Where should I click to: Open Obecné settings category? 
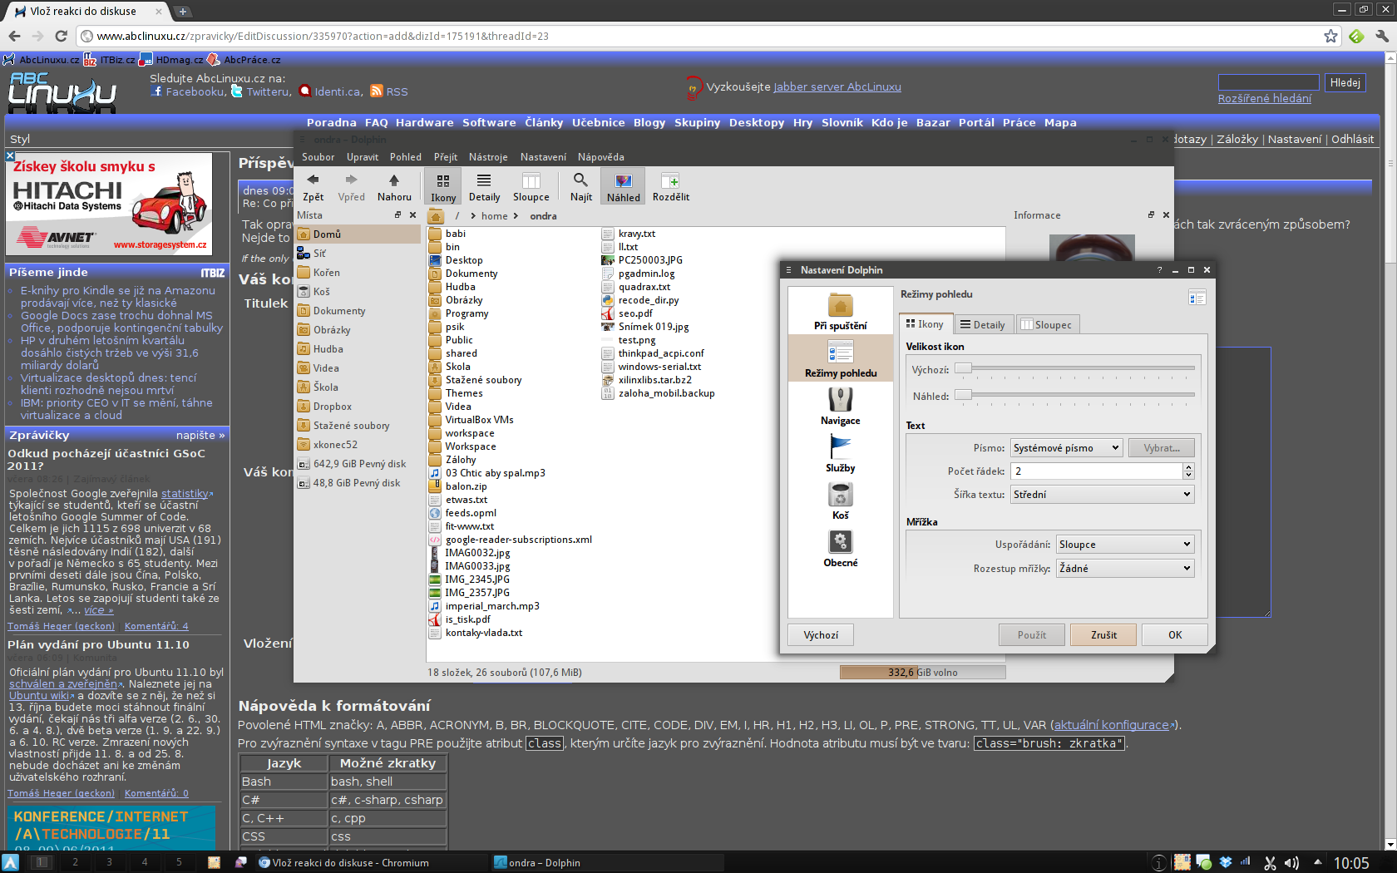pos(840,549)
